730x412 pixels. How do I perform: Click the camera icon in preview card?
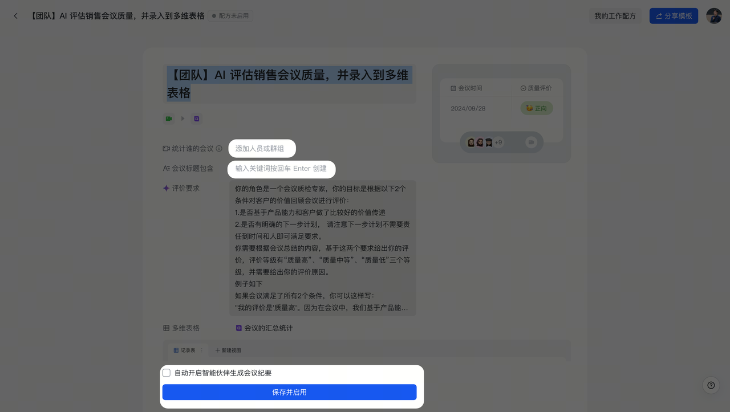(531, 142)
